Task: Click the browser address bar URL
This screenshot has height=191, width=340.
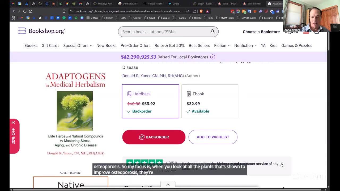Action: click(x=129, y=11)
